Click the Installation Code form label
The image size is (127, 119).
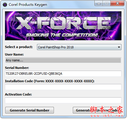pyautogui.click(x=50, y=81)
